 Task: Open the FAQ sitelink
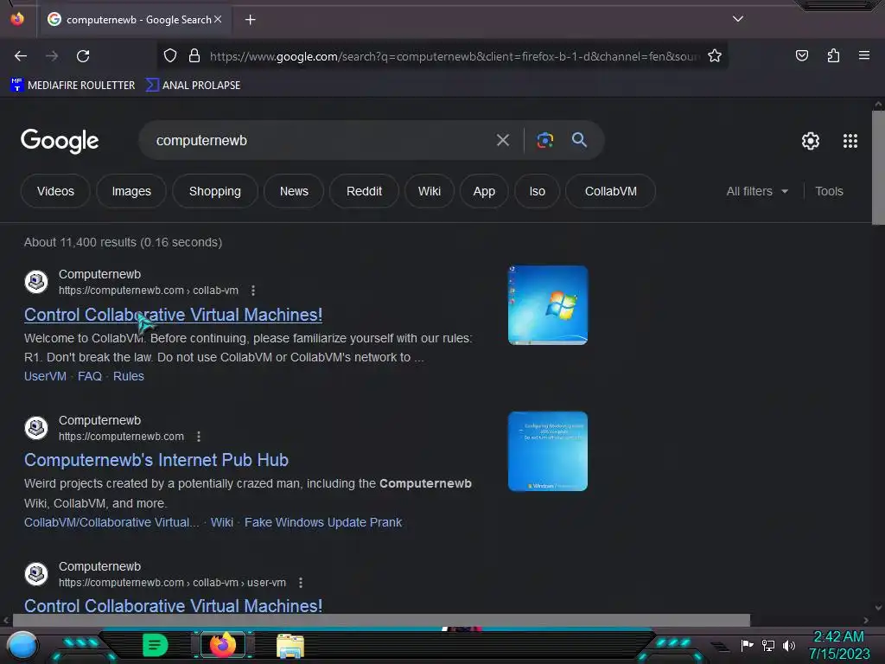pyautogui.click(x=90, y=376)
